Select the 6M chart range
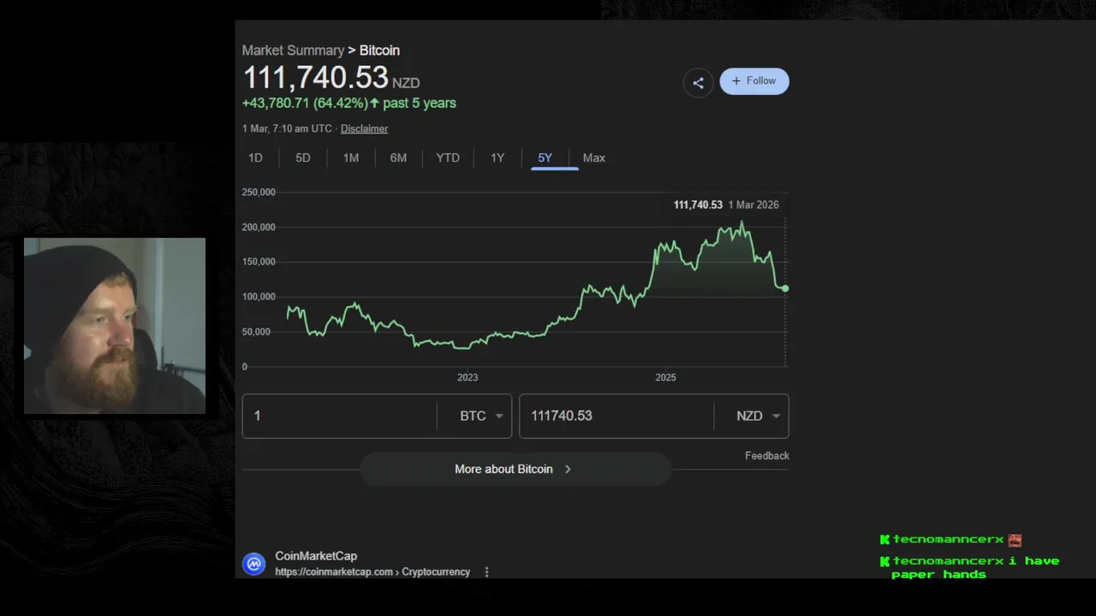 pyautogui.click(x=398, y=157)
